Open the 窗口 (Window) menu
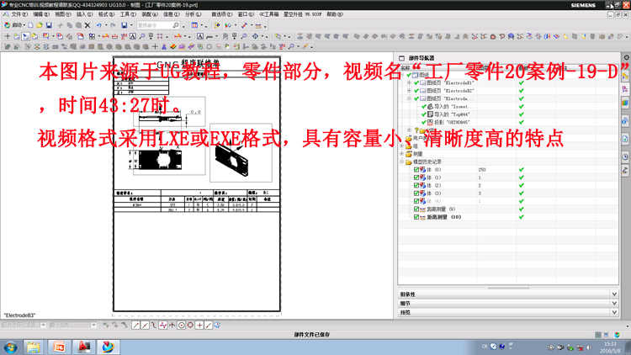This screenshot has height=355, width=631. point(246,14)
